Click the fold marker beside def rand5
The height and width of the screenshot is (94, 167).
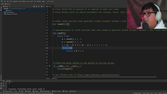click(52, 24)
